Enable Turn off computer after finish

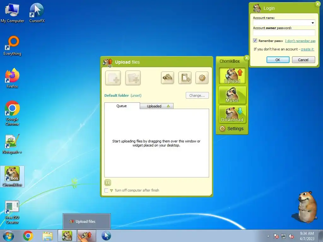106,190
